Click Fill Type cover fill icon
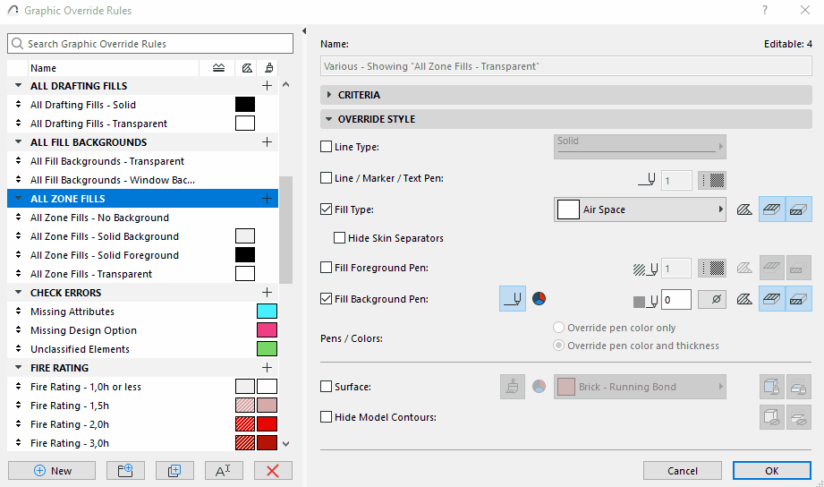824x487 pixels. [x=771, y=209]
